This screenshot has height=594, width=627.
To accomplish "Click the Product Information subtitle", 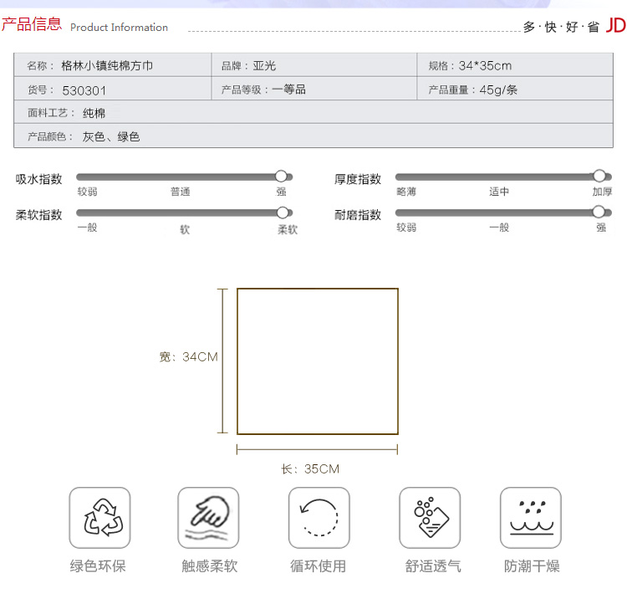I will click(119, 28).
